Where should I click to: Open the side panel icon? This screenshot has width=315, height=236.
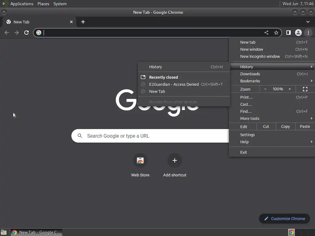pos(289,33)
